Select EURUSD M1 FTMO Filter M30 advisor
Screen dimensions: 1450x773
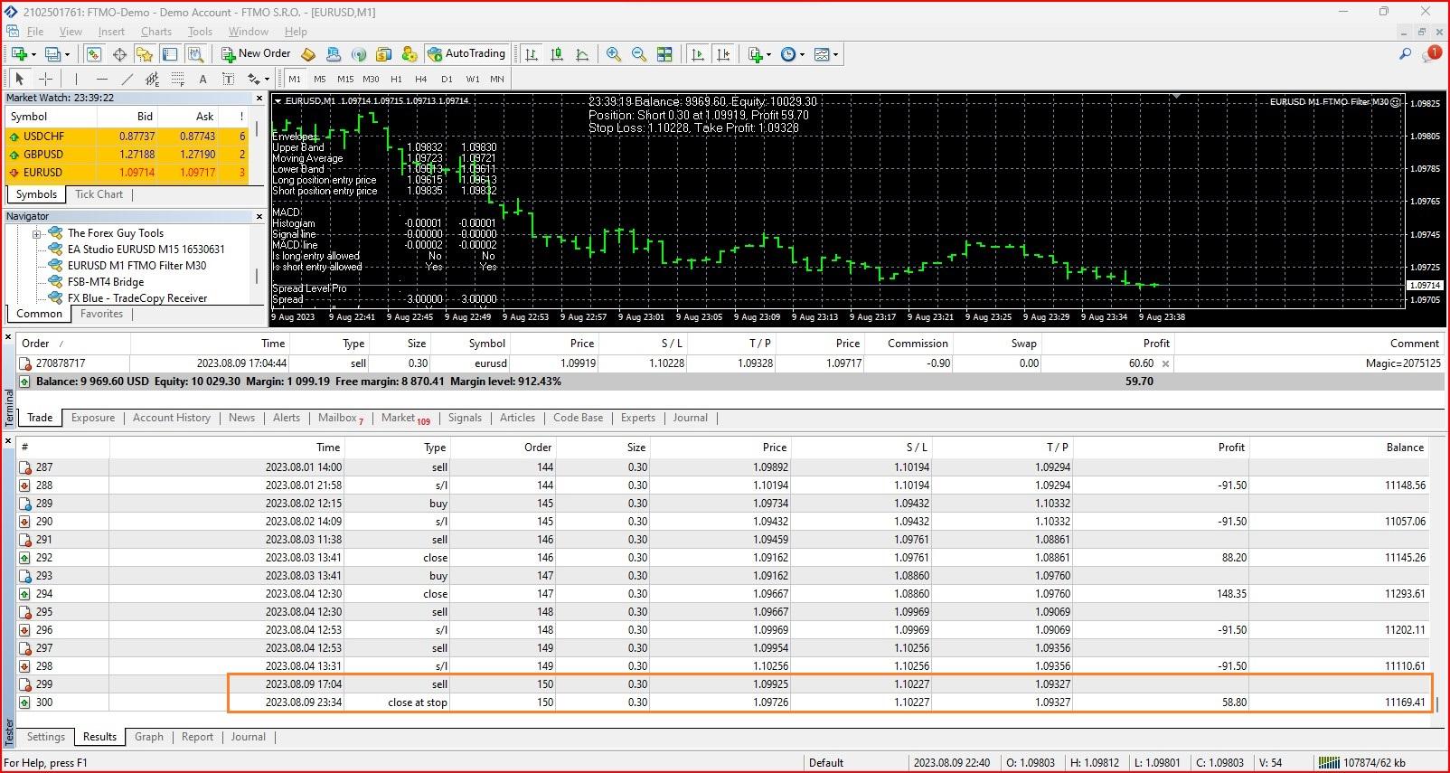[x=137, y=266]
